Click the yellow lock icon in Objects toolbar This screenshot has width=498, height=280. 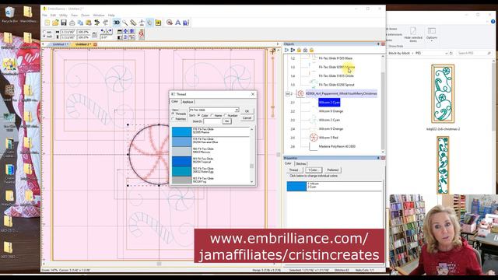299,50
